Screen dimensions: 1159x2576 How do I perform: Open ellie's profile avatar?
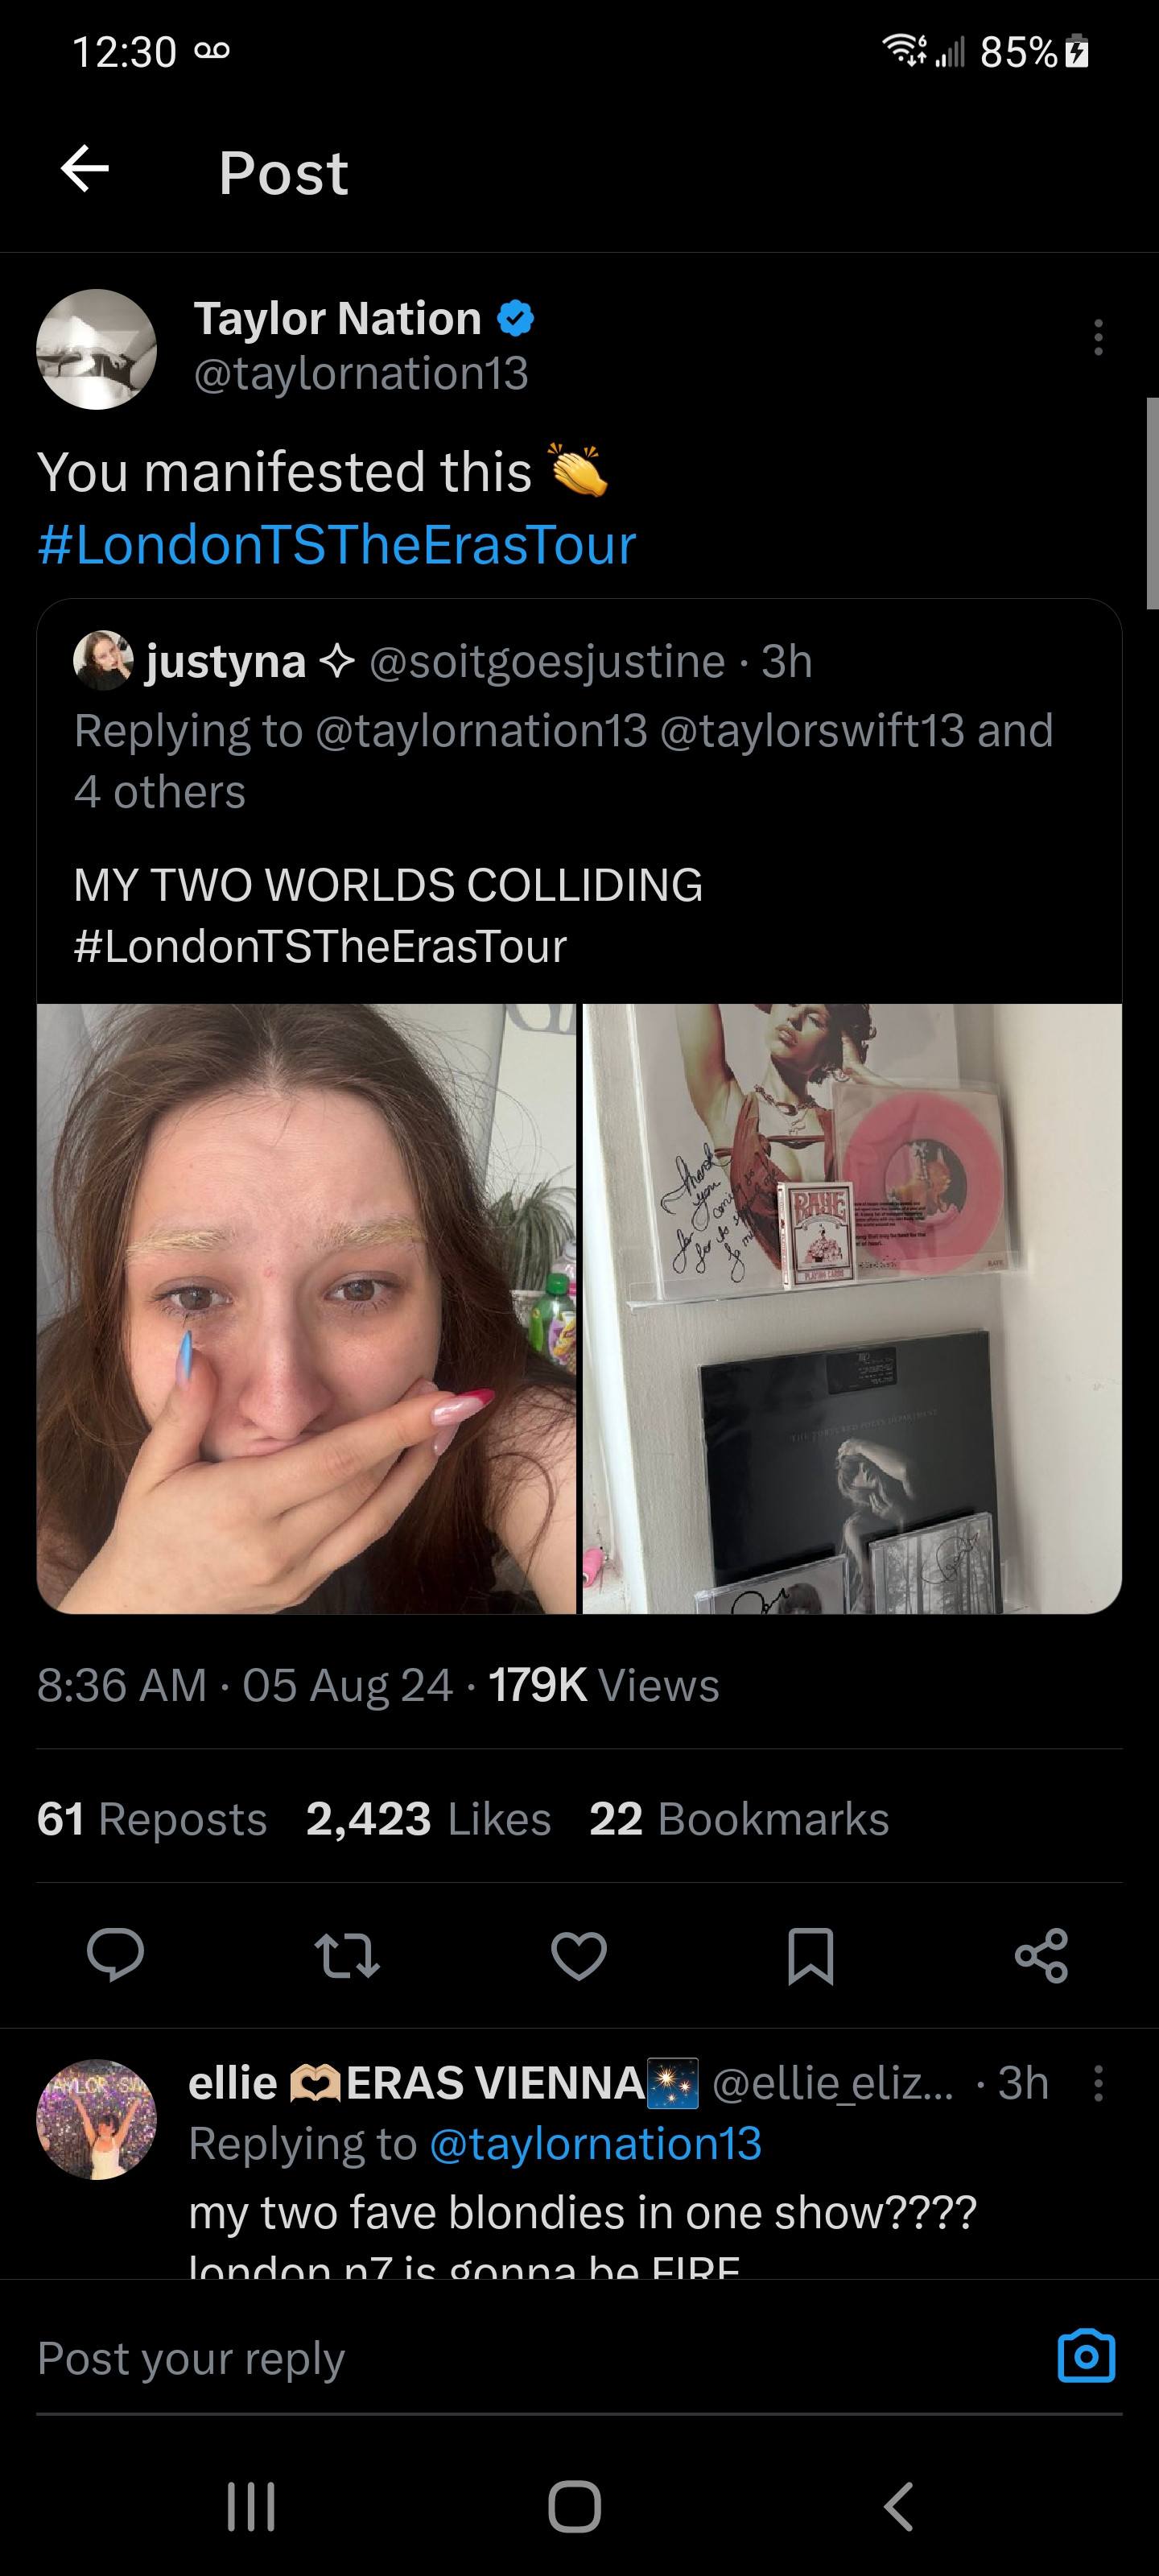coord(97,2119)
